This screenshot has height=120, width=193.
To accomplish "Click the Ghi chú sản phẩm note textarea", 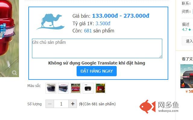I will click(97, 48).
